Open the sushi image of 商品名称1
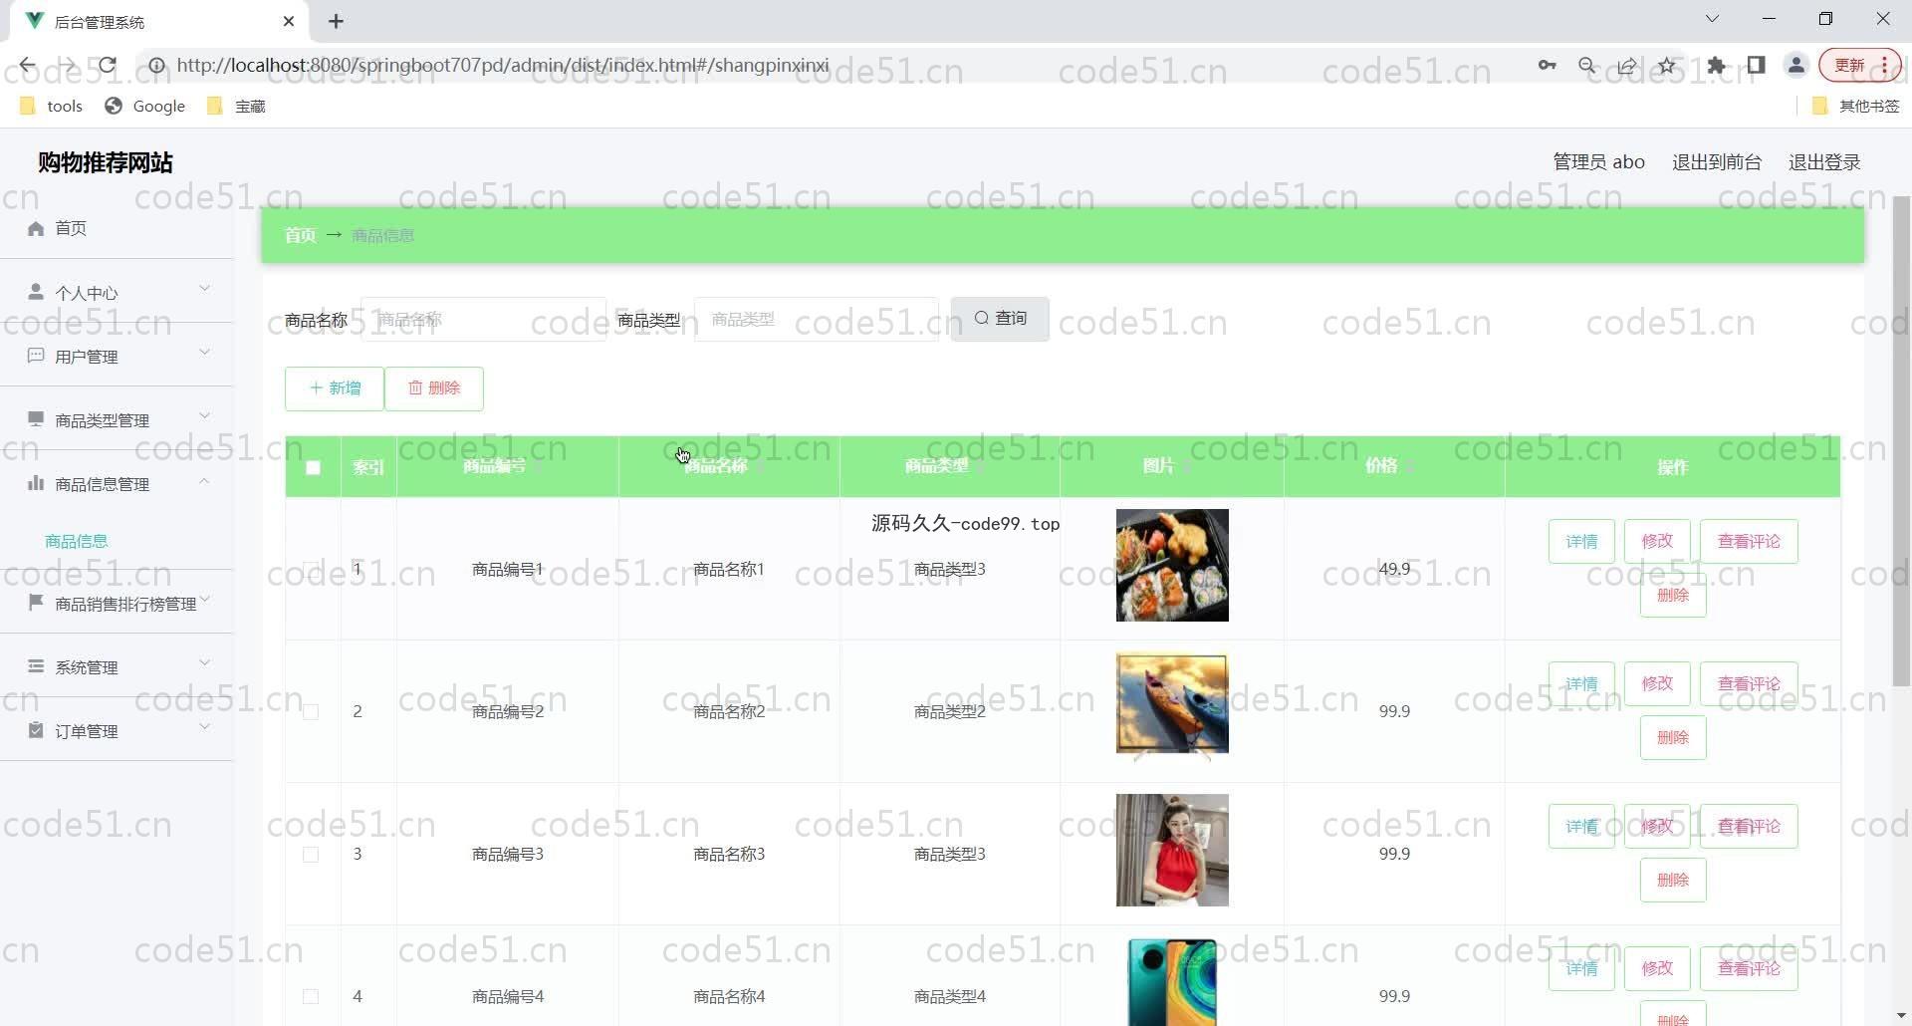The height and width of the screenshot is (1026, 1912). 1172,566
